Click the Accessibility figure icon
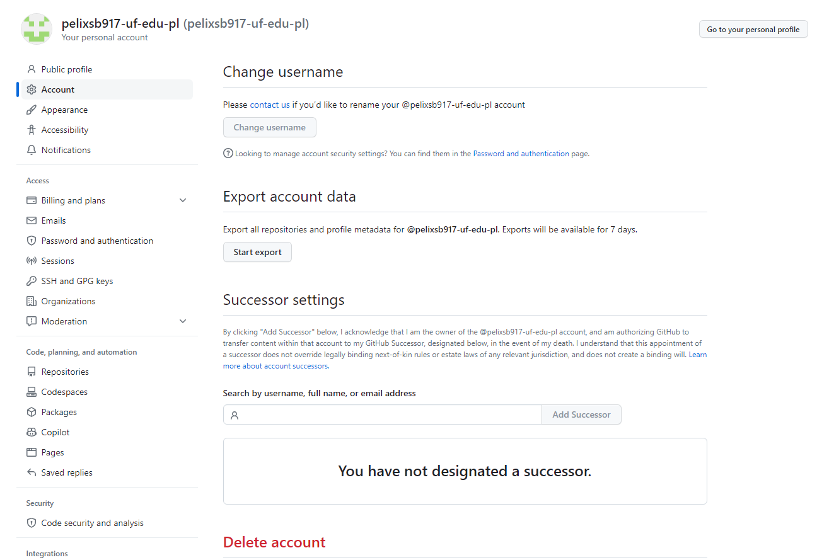The image size is (817, 560). pyautogui.click(x=32, y=130)
